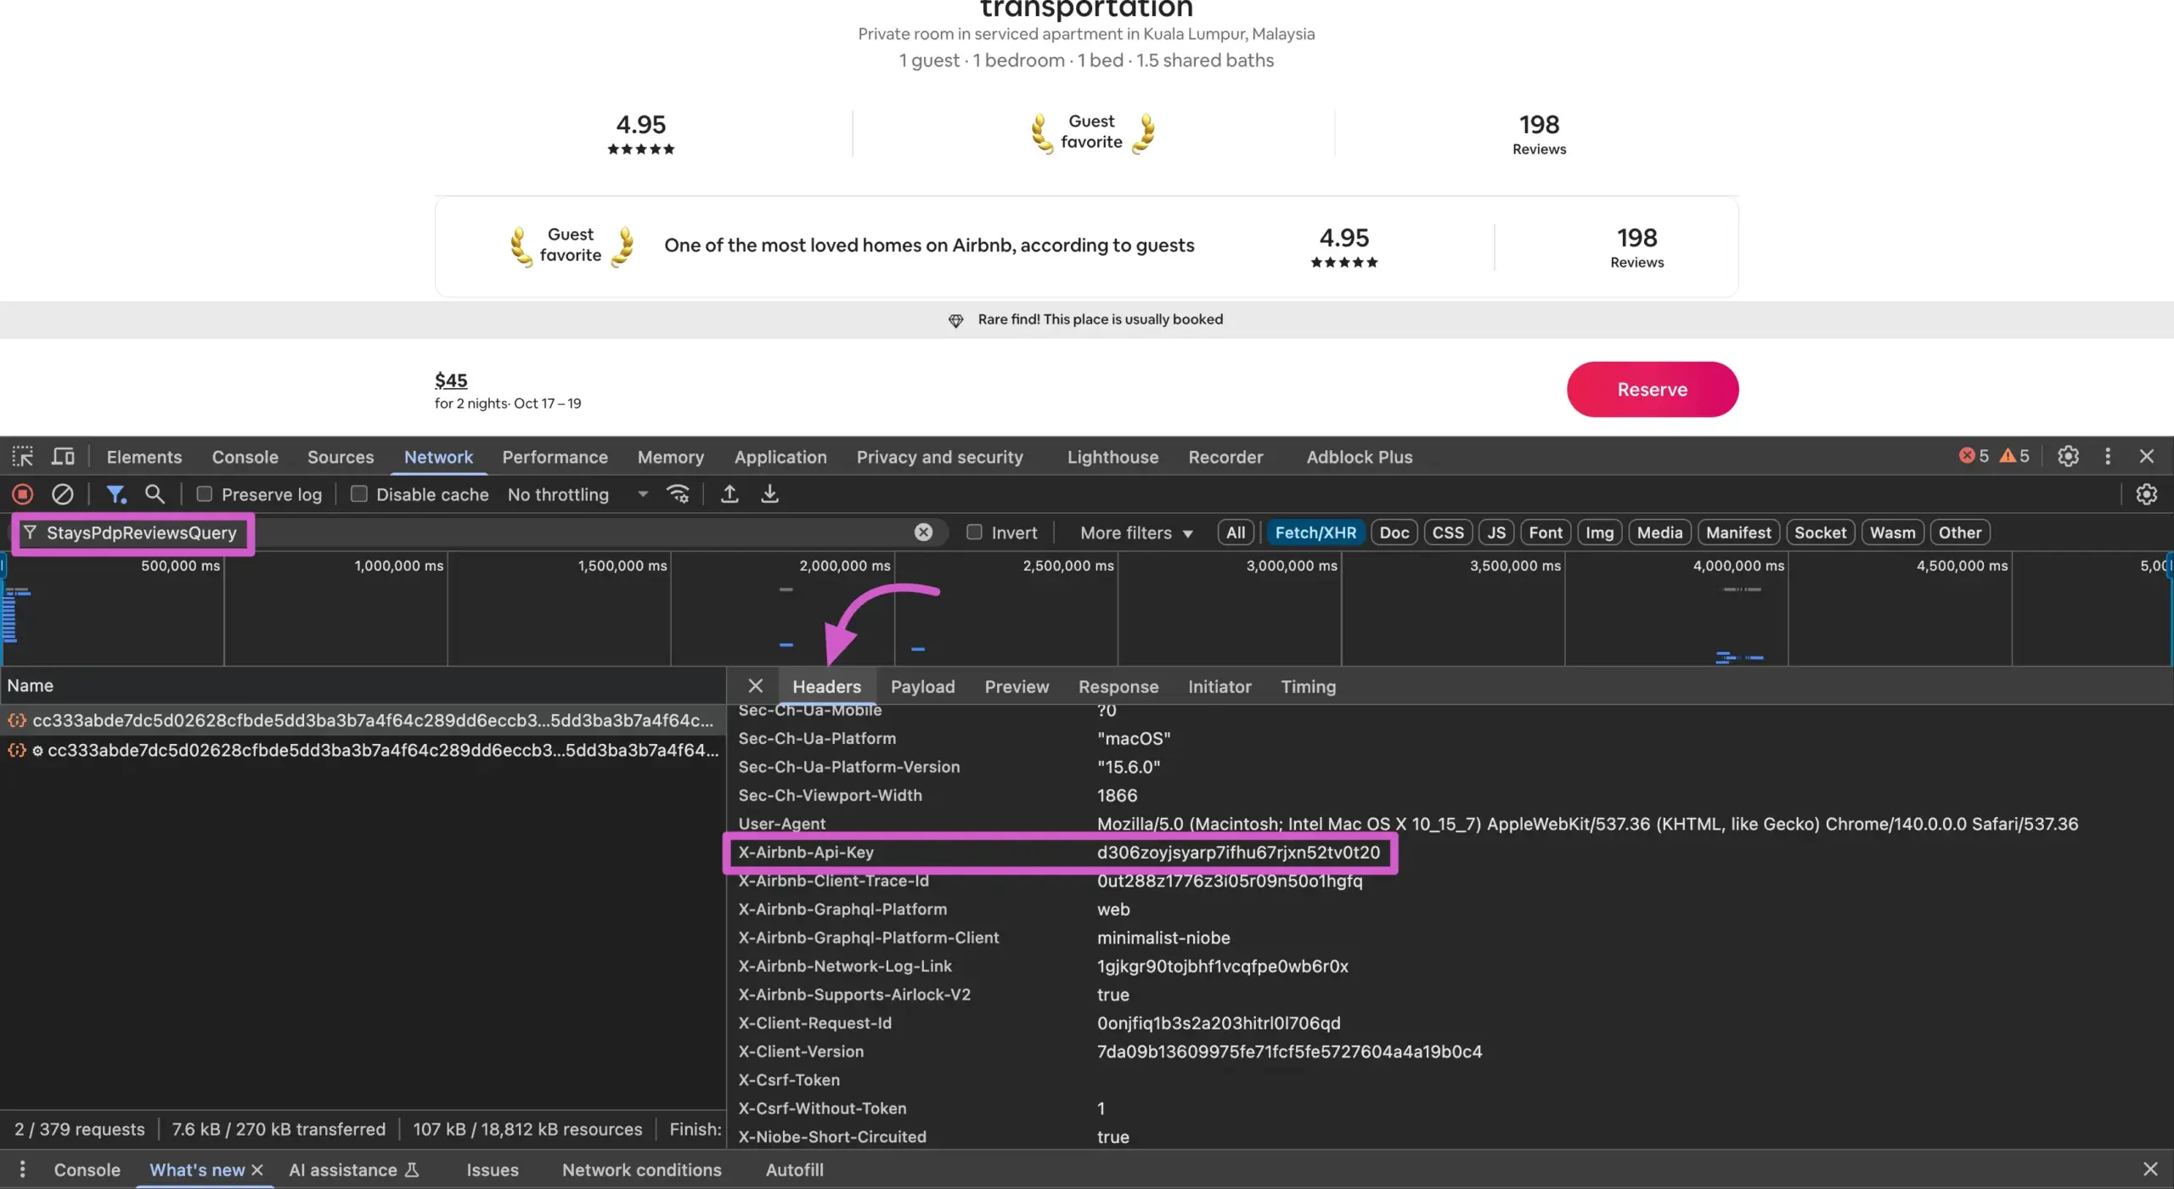2174x1189 pixels.
Task: Clear the network log
Action: click(x=62, y=494)
